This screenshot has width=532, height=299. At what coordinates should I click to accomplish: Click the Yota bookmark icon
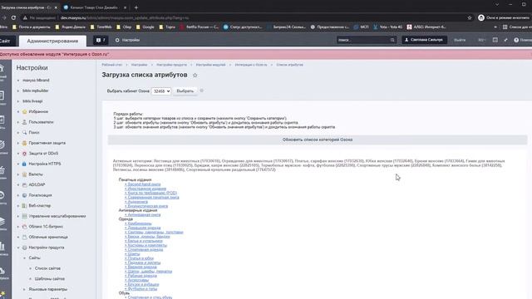(375, 27)
